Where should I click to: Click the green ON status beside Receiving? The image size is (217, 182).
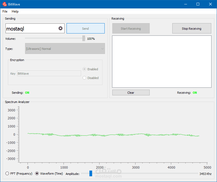click(x=195, y=93)
